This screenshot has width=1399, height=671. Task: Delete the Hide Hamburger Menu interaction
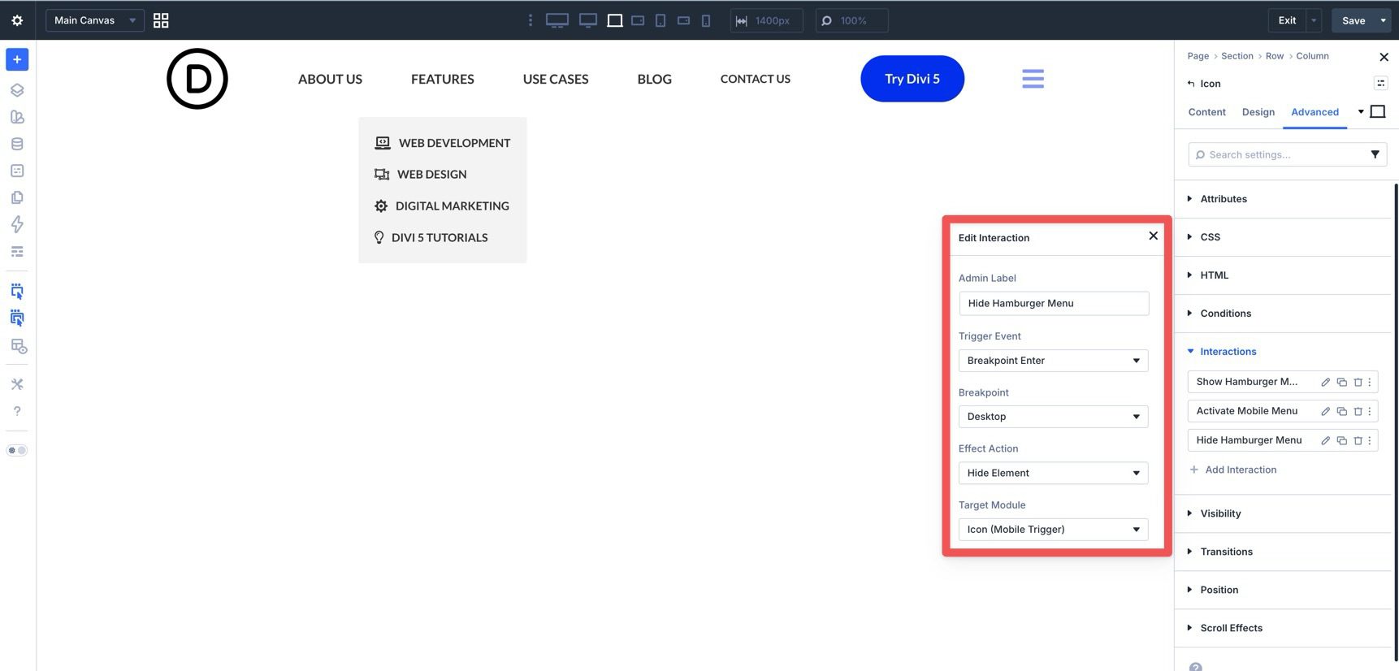coord(1358,440)
